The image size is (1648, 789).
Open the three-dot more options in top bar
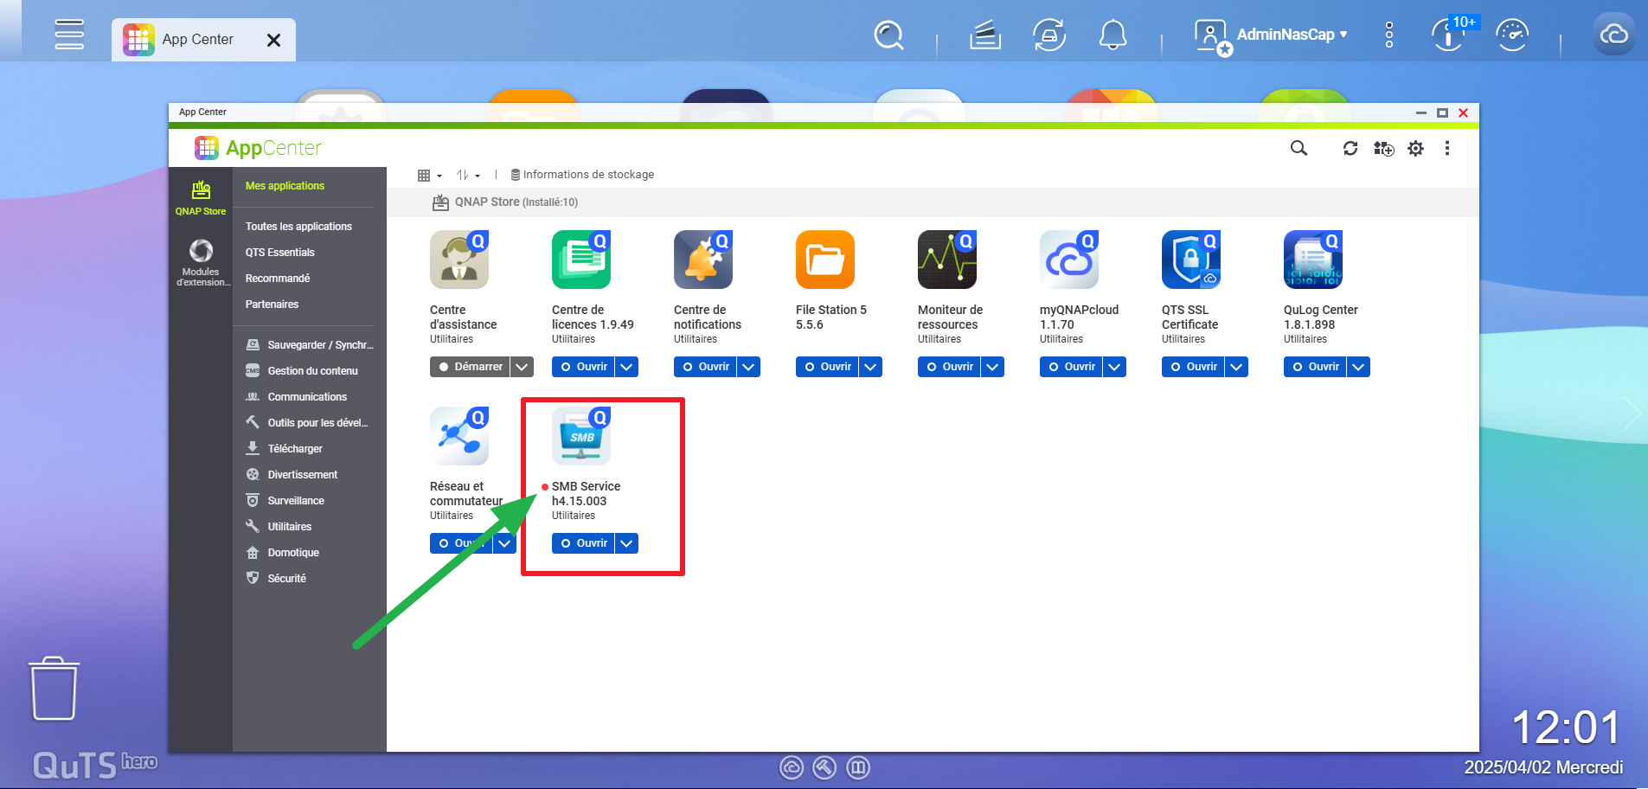click(x=1389, y=35)
